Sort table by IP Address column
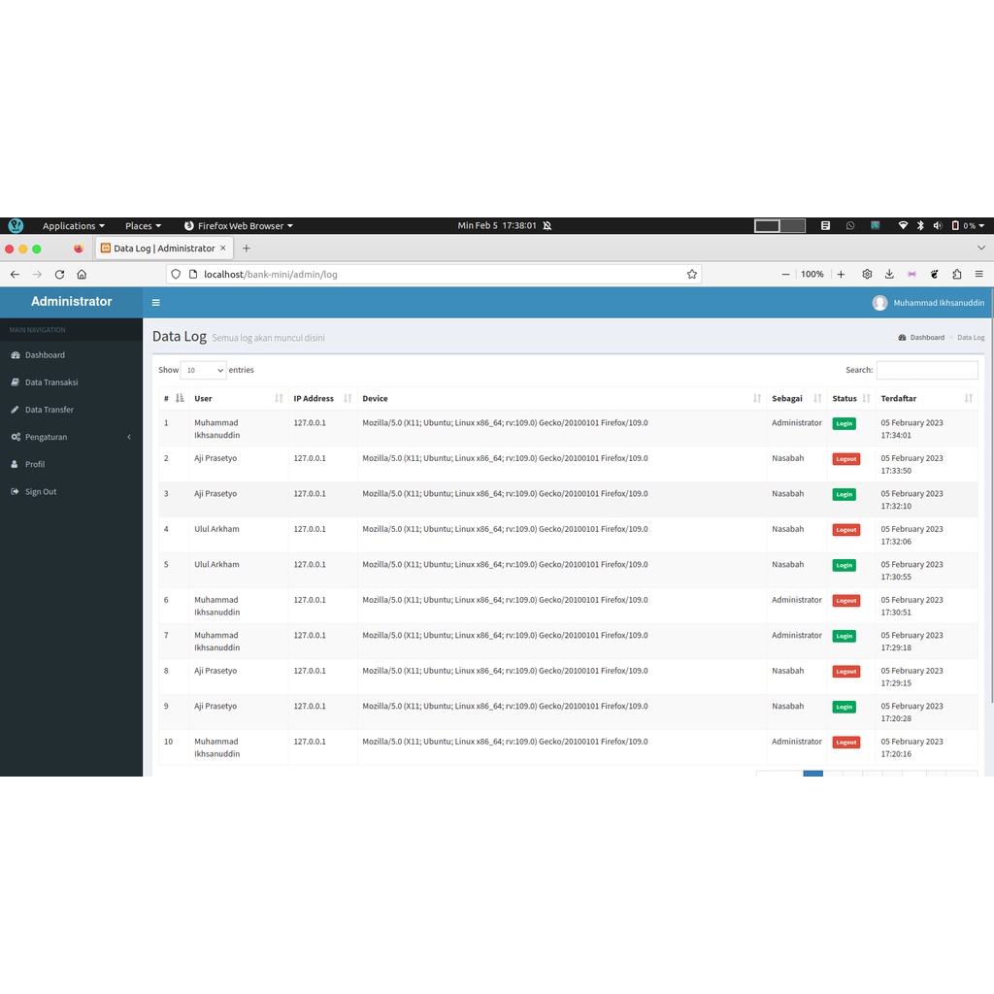 (x=322, y=399)
